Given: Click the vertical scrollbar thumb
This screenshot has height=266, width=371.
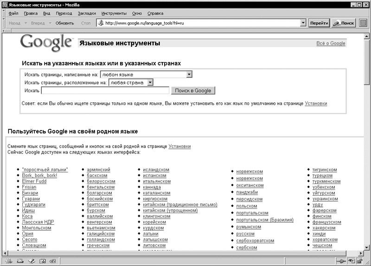Looking at the screenshot, I should (x=367, y=62).
